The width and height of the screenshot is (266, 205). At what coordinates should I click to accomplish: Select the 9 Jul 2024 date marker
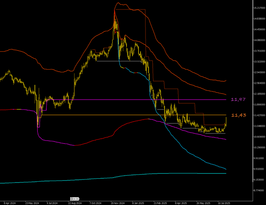pyautogui.click(x=52, y=203)
